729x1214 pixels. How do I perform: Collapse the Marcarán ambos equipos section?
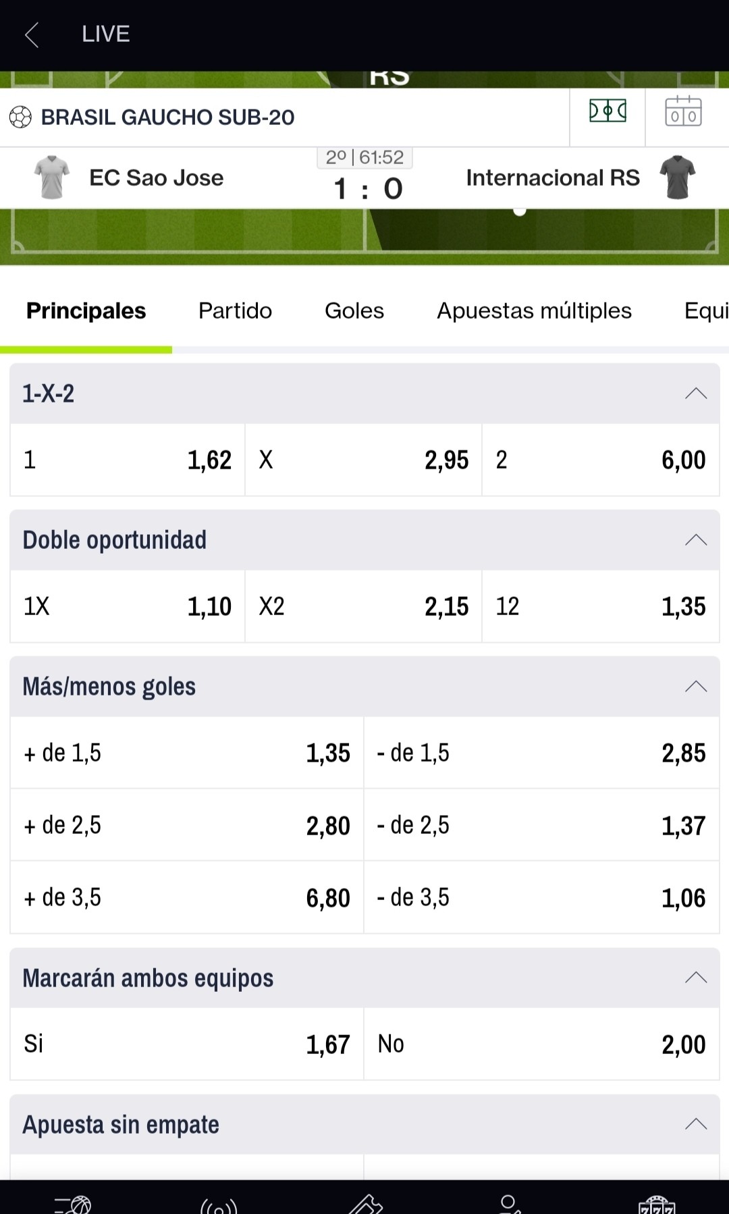coord(696,978)
